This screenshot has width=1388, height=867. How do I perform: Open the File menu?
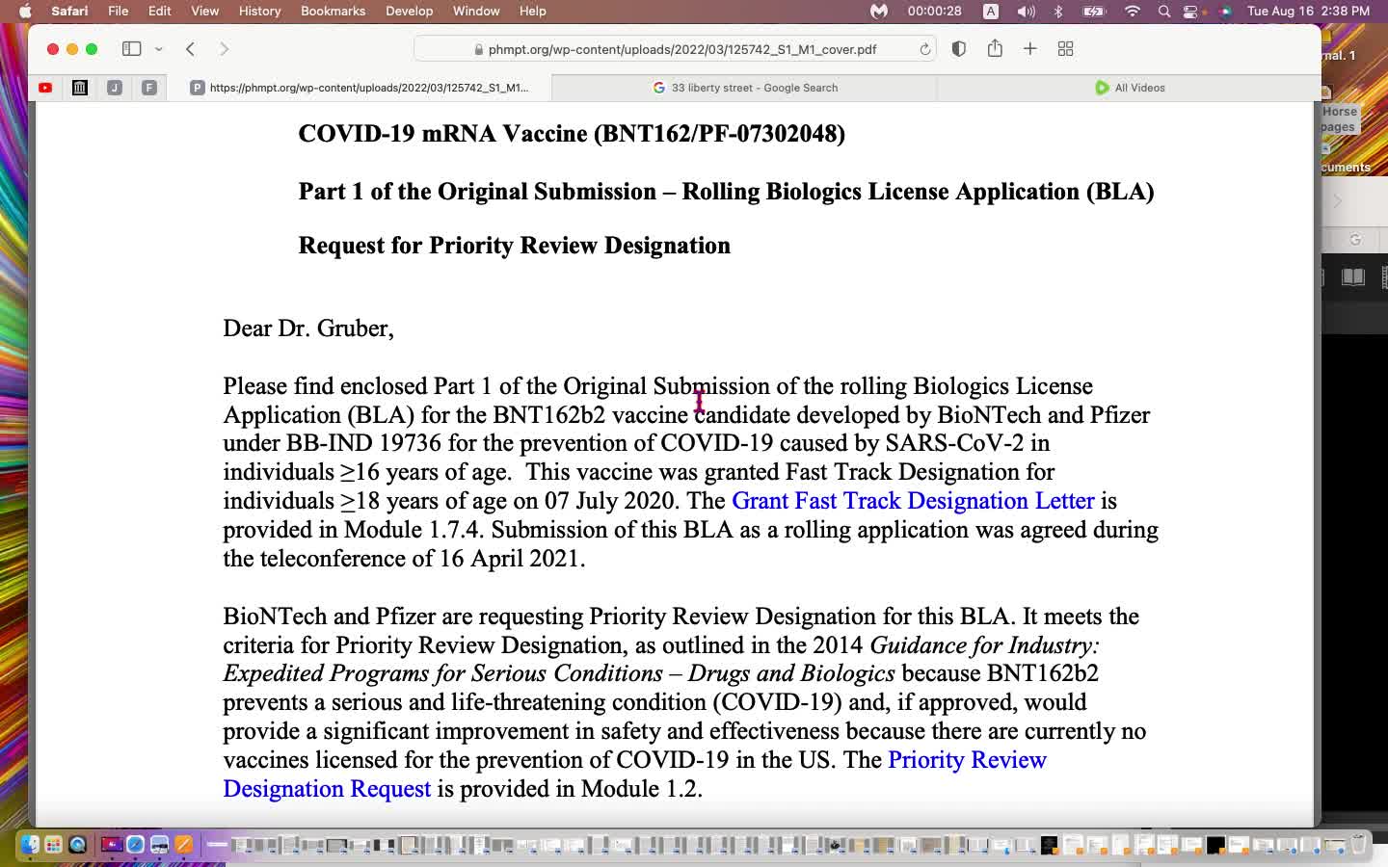(x=119, y=11)
